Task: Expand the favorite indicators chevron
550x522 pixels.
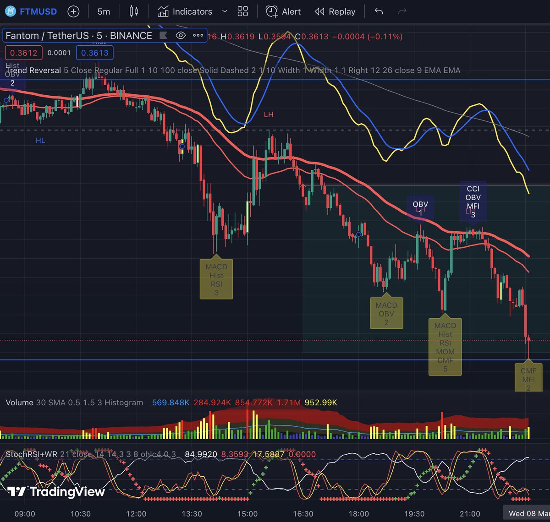Action: [225, 11]
